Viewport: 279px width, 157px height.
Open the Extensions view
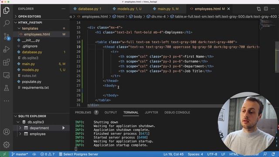pos(7,62)
